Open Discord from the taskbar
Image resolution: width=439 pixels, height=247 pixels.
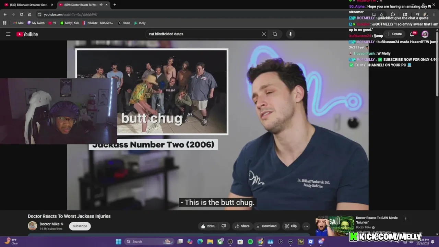321,242
